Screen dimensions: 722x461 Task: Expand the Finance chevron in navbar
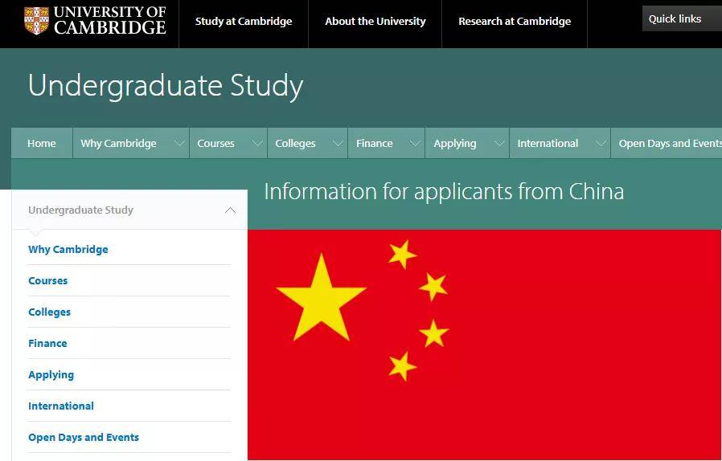tap(415, 144)
